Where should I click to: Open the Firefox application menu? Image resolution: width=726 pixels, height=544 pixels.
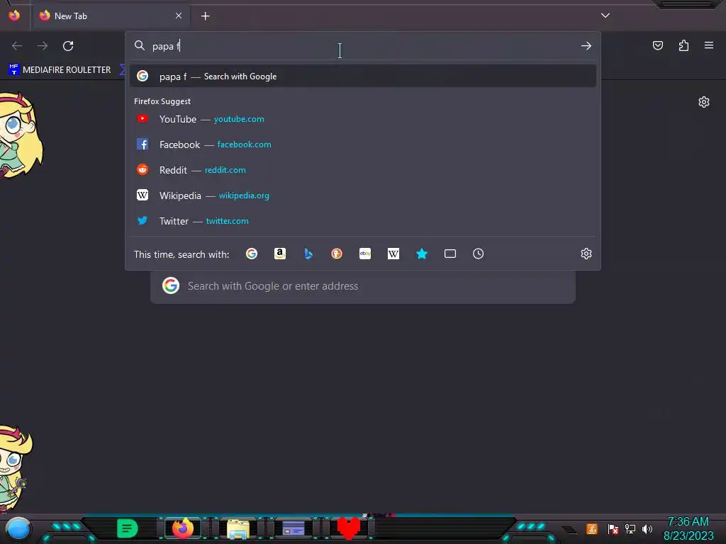coord(709,45)
